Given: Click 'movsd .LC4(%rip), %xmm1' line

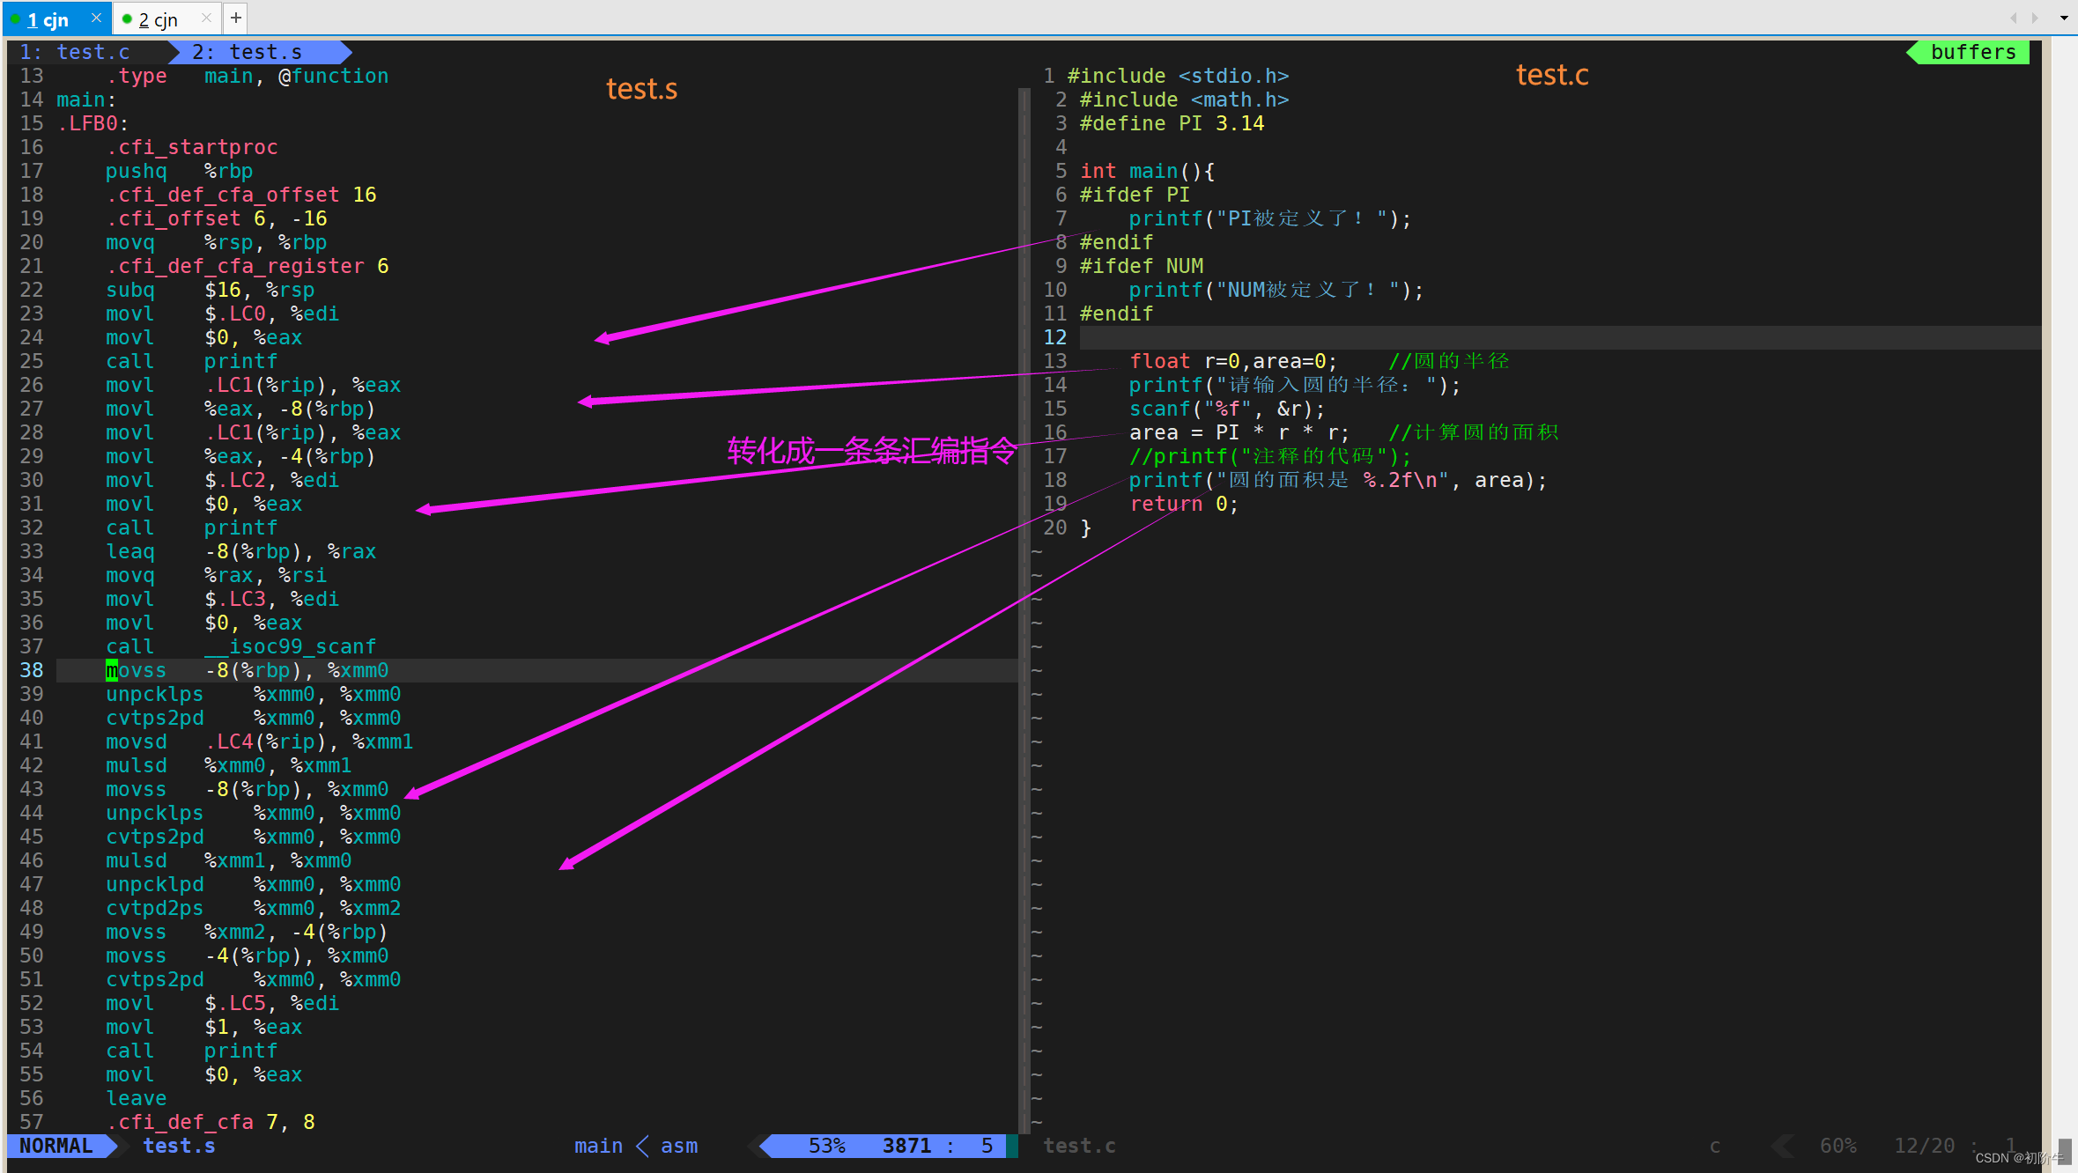Looking at the screenshot, I should coord(260,741).
